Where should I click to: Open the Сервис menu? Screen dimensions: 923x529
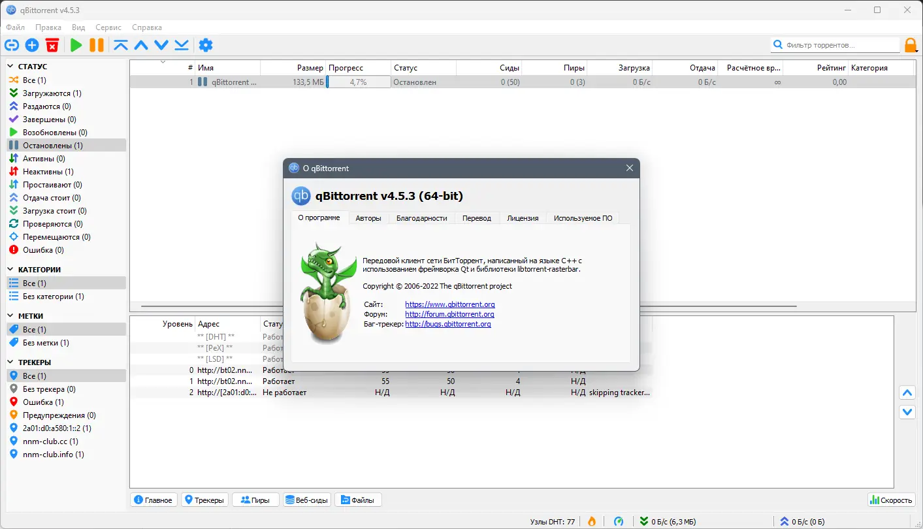(x=108, y=27)
